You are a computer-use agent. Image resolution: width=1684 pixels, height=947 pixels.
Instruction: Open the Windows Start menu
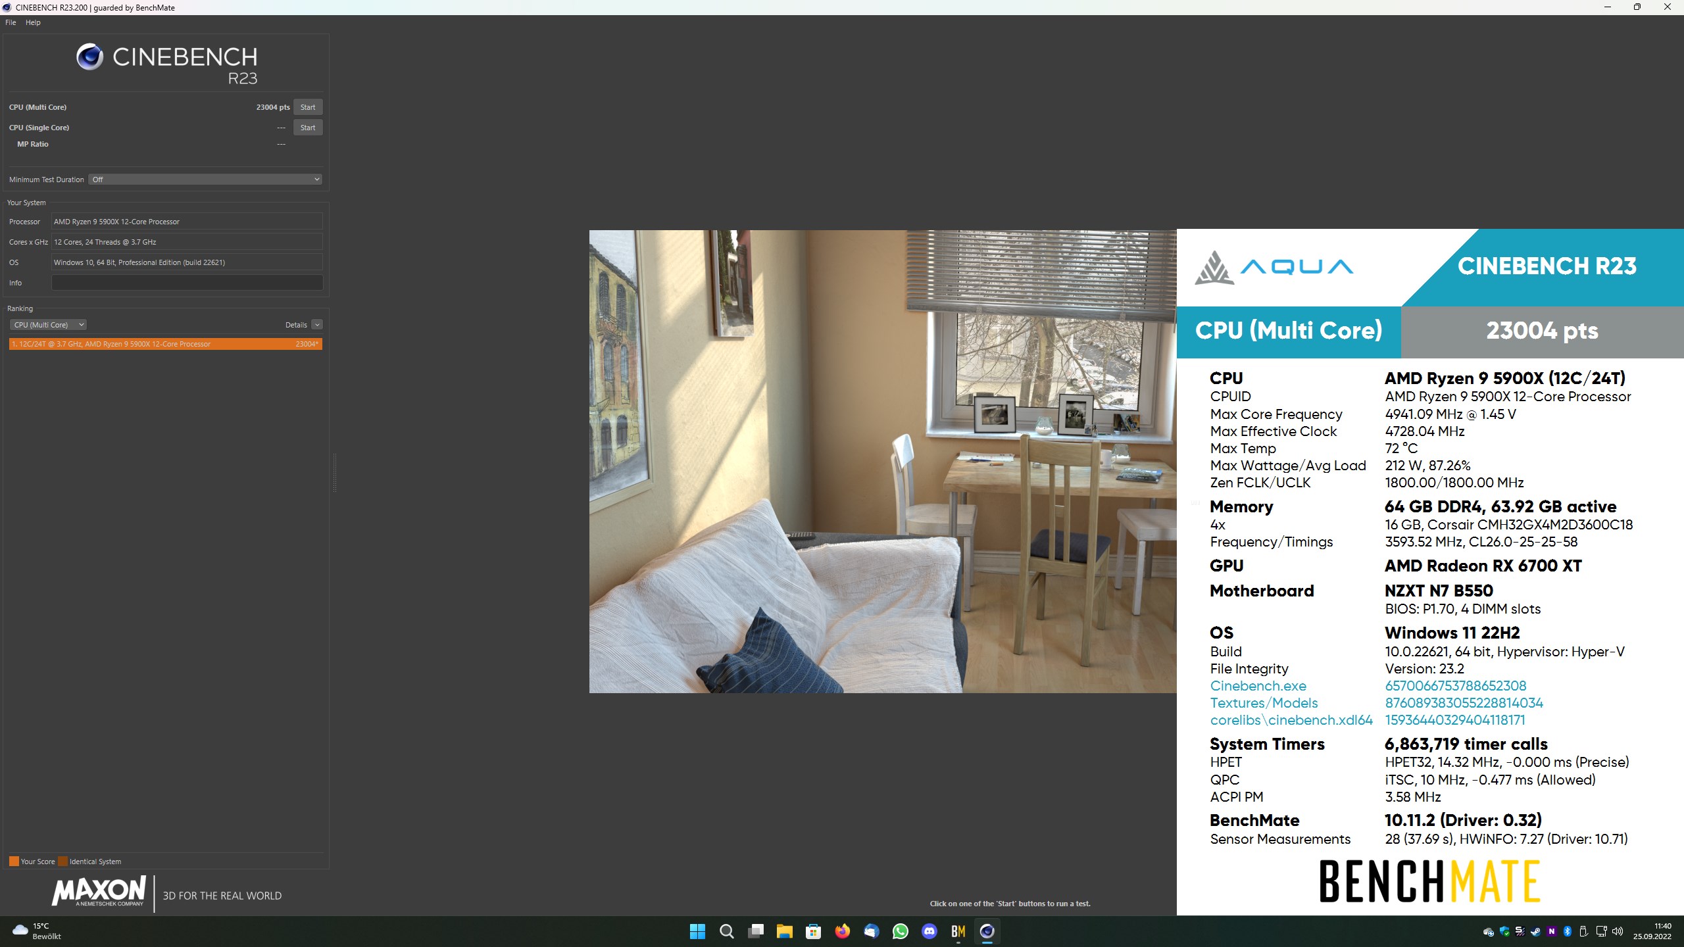pos(697,931)
